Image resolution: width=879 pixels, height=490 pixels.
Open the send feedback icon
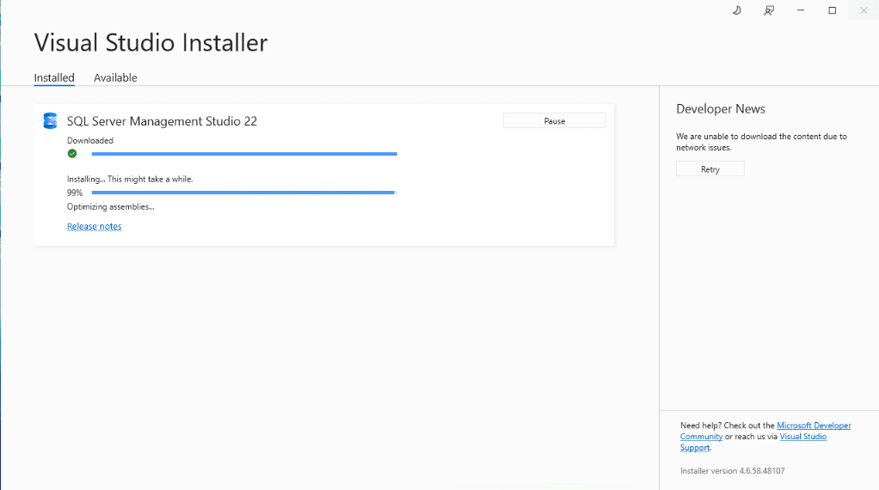click(x=769, y=10)
